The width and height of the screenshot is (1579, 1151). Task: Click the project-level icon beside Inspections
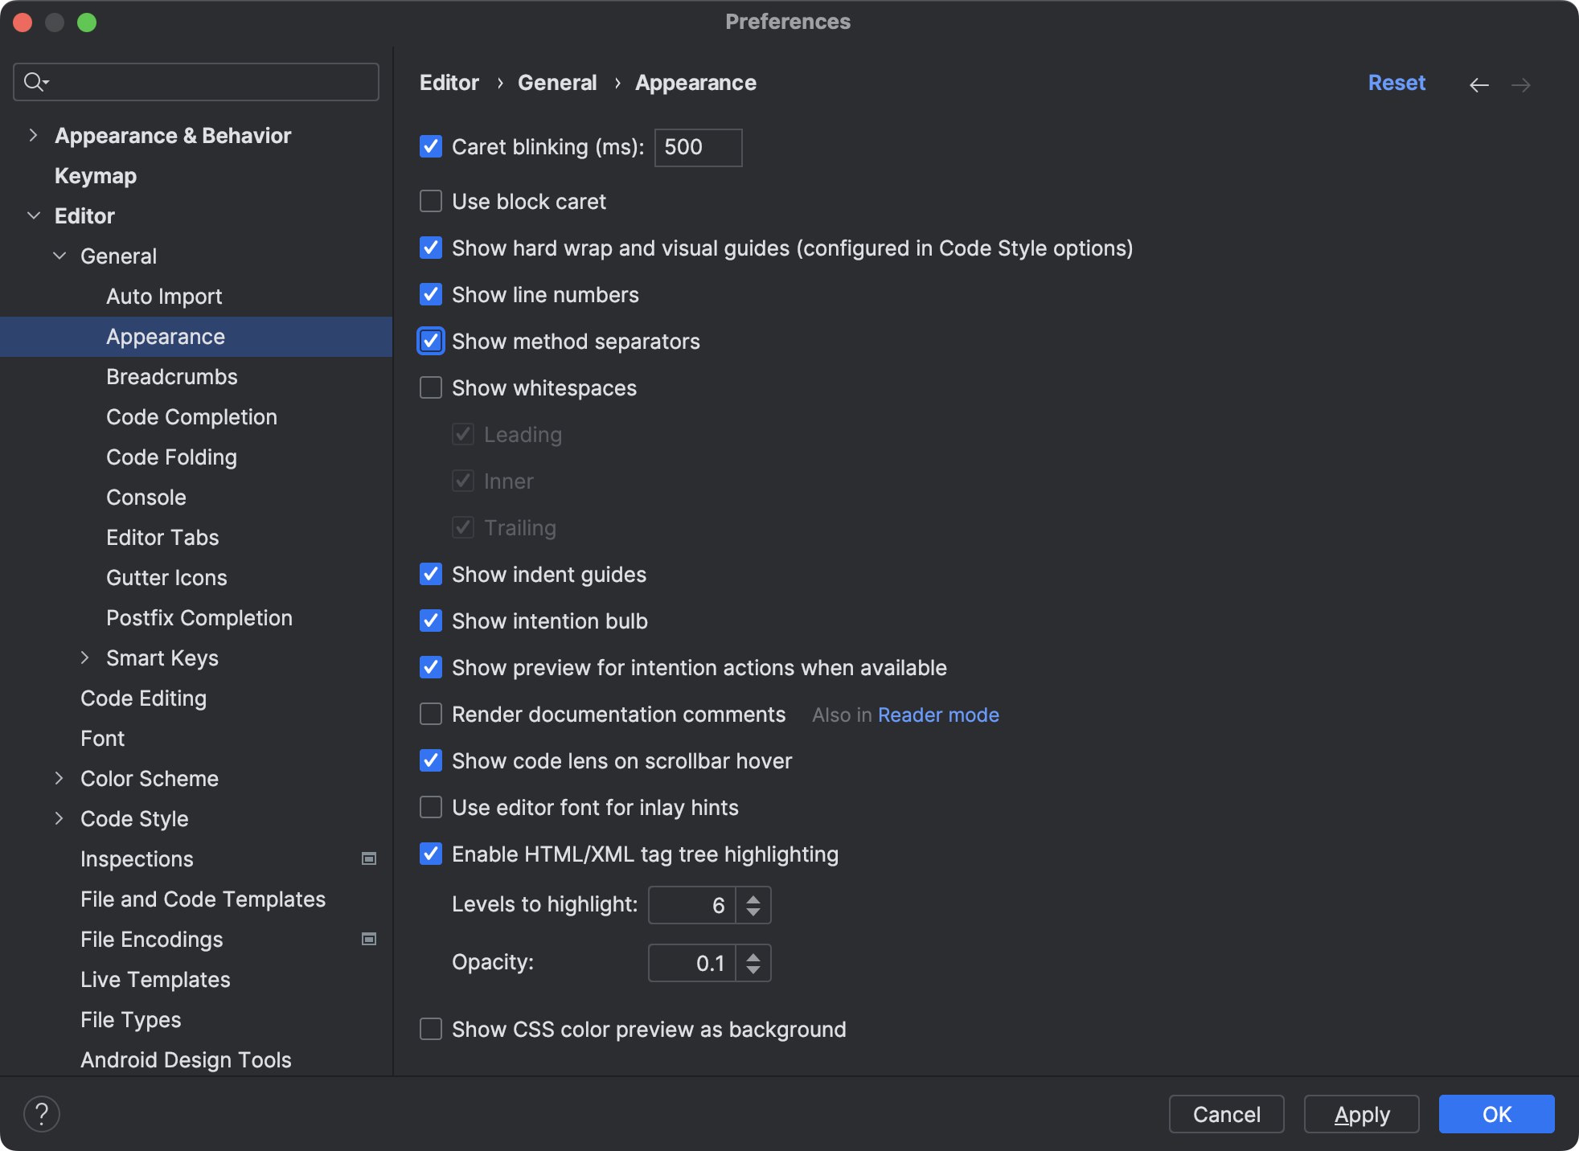point(369,858)
